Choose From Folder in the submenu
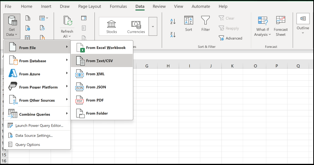 (102, 113)
